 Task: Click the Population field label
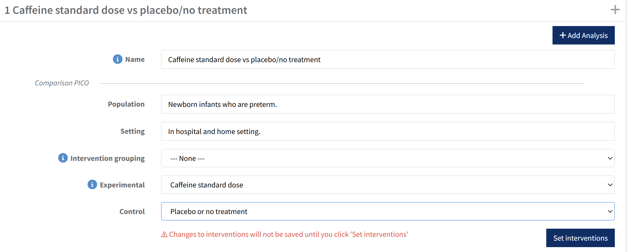point(126,104)
